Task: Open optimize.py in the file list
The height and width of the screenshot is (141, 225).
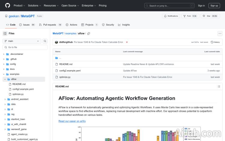Action: (x=65, y=77)
